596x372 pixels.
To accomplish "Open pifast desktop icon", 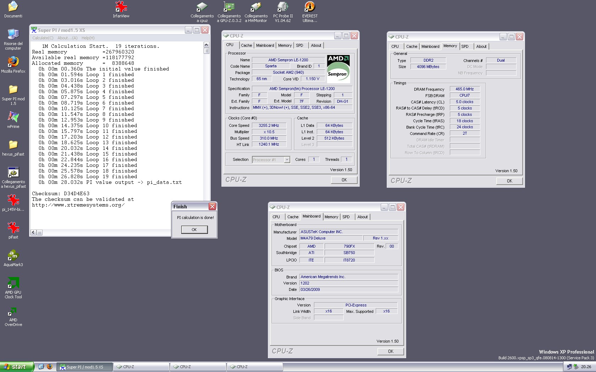I will 13,230.
